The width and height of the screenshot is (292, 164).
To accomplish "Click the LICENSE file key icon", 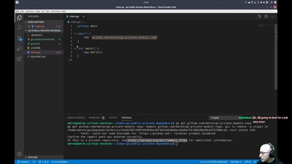I will tap(28, 48).
